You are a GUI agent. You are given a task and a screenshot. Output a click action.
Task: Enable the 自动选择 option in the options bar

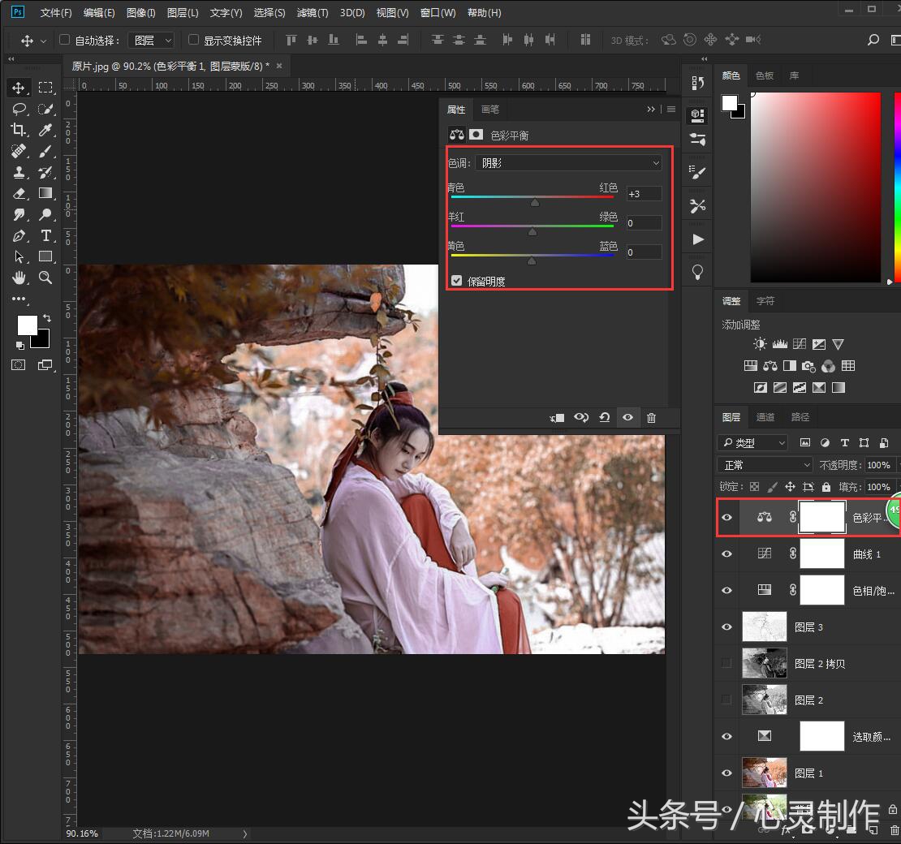63,39
